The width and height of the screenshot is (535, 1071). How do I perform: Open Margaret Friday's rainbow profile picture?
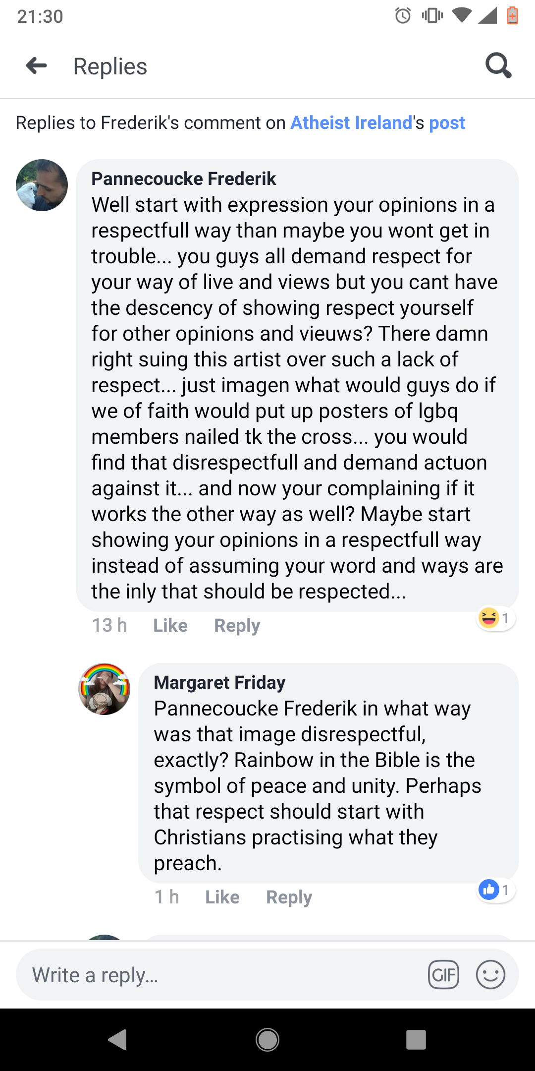click(x=105, y=689)
